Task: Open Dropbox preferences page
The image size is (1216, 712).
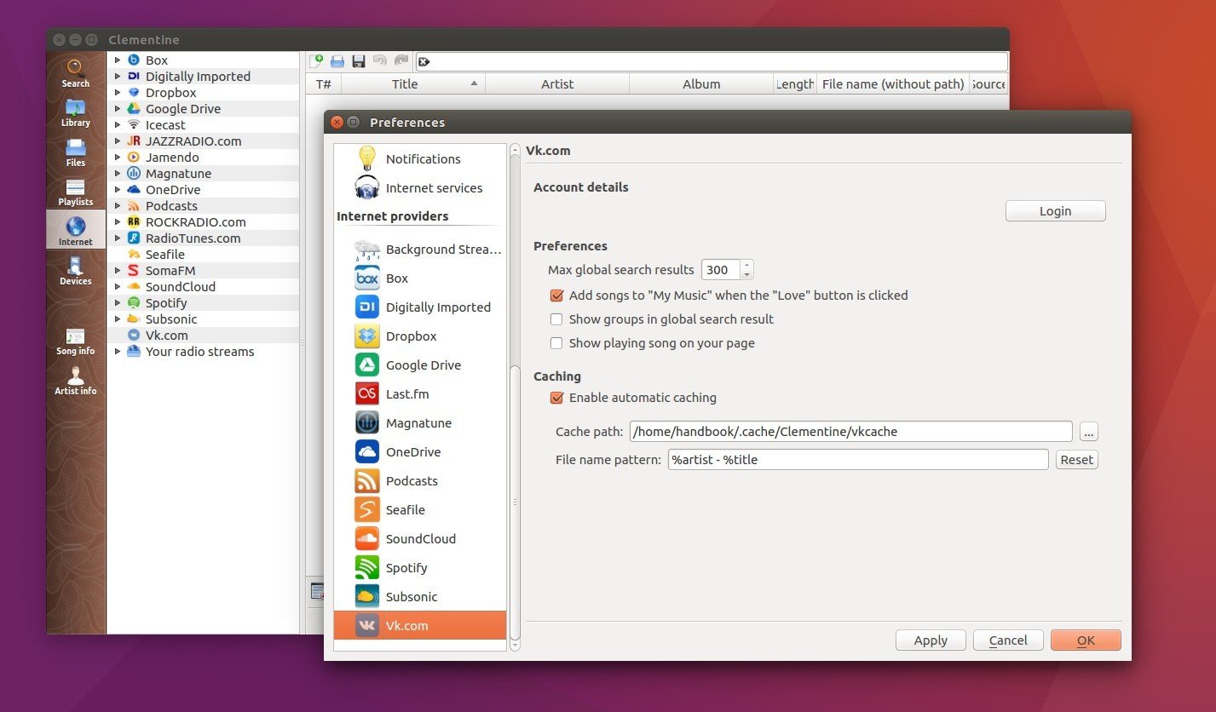Action: [x=420, y=336]
